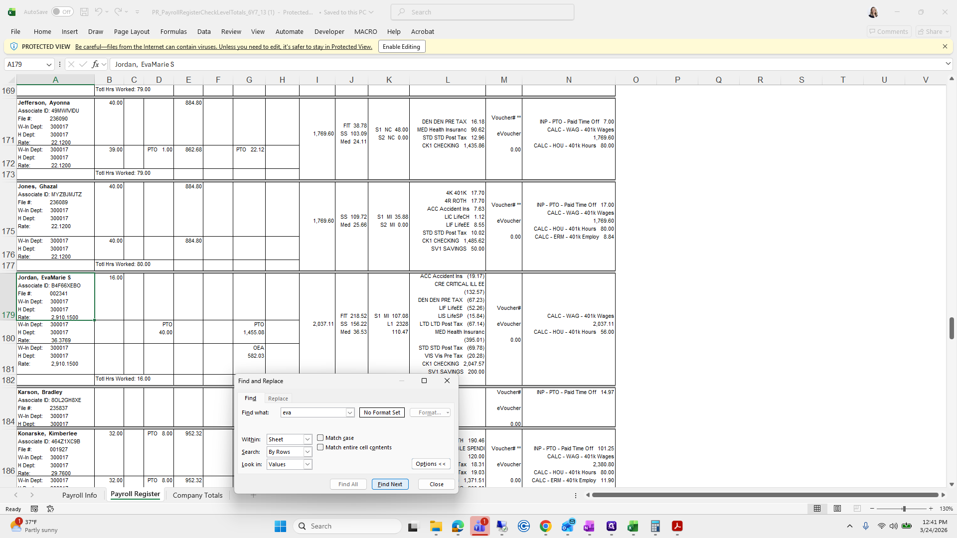The image size is (957, 538).
Task: Dismiss the Protected View message bar
Action: tap(945, 46)
